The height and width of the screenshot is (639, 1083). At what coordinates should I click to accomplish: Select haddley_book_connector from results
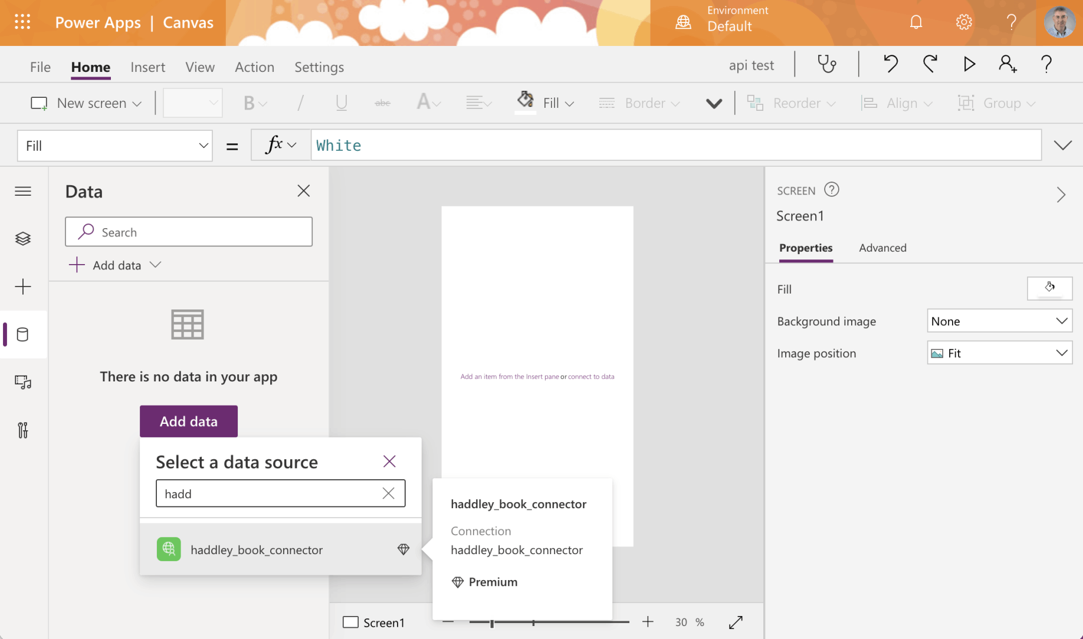click(x=257, y=550)
